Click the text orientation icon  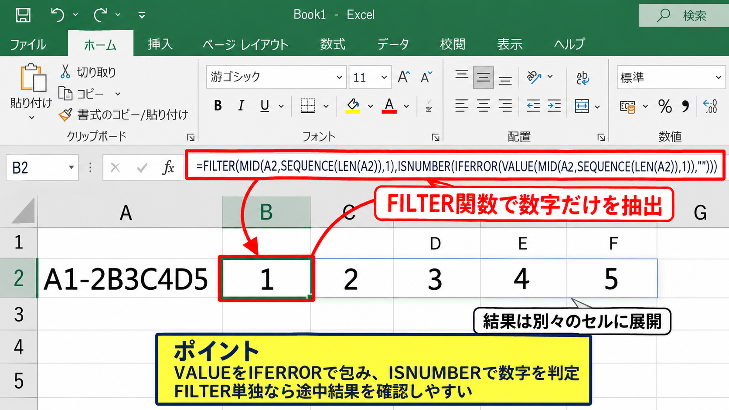point(534,77)
